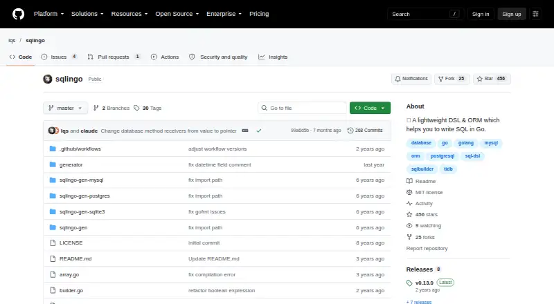Image resolution: width=554 pixels, height=304 pixels.
Task: Click the Go to file input
Action: pos(303,108)
